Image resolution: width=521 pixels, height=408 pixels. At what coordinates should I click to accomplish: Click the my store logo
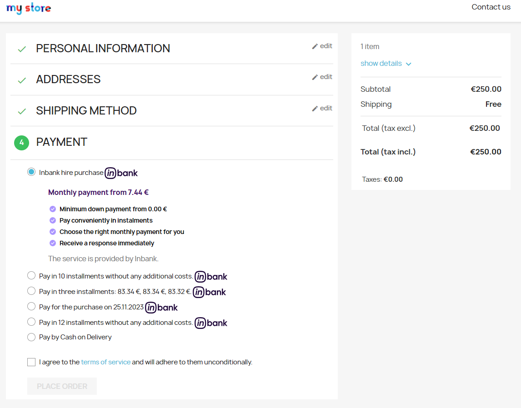(x=29, y=8)
